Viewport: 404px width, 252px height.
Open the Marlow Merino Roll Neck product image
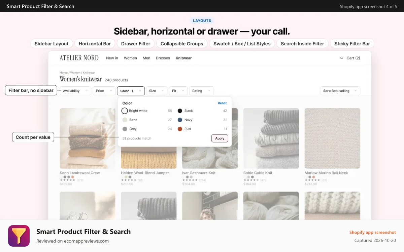[332, 138]
